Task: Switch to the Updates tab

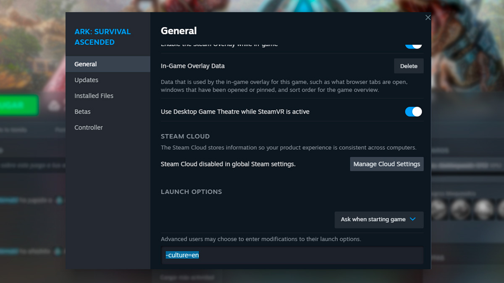Action: (x=86, y=80)
